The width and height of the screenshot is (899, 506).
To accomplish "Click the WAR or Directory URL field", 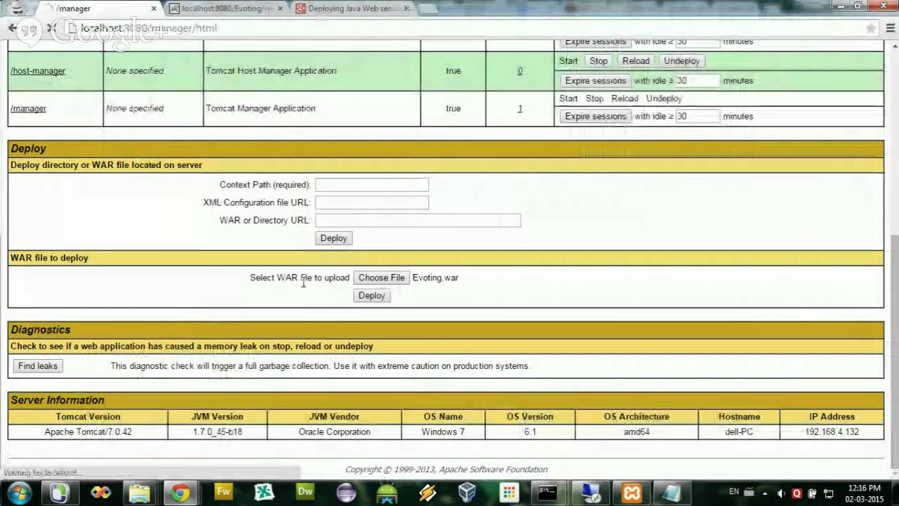I will click(418, 221).
